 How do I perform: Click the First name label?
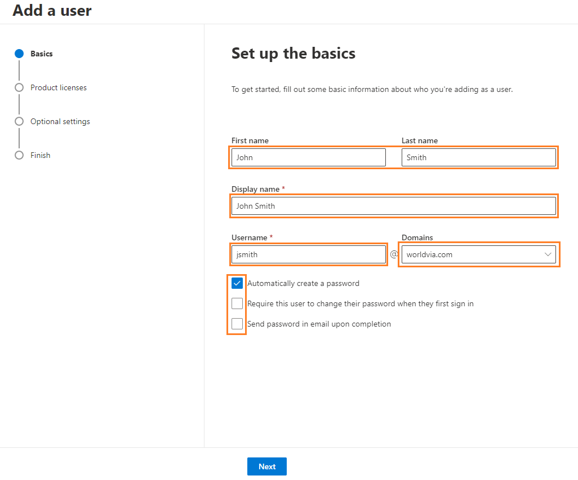pyautogui.click(x=250, y=140)
